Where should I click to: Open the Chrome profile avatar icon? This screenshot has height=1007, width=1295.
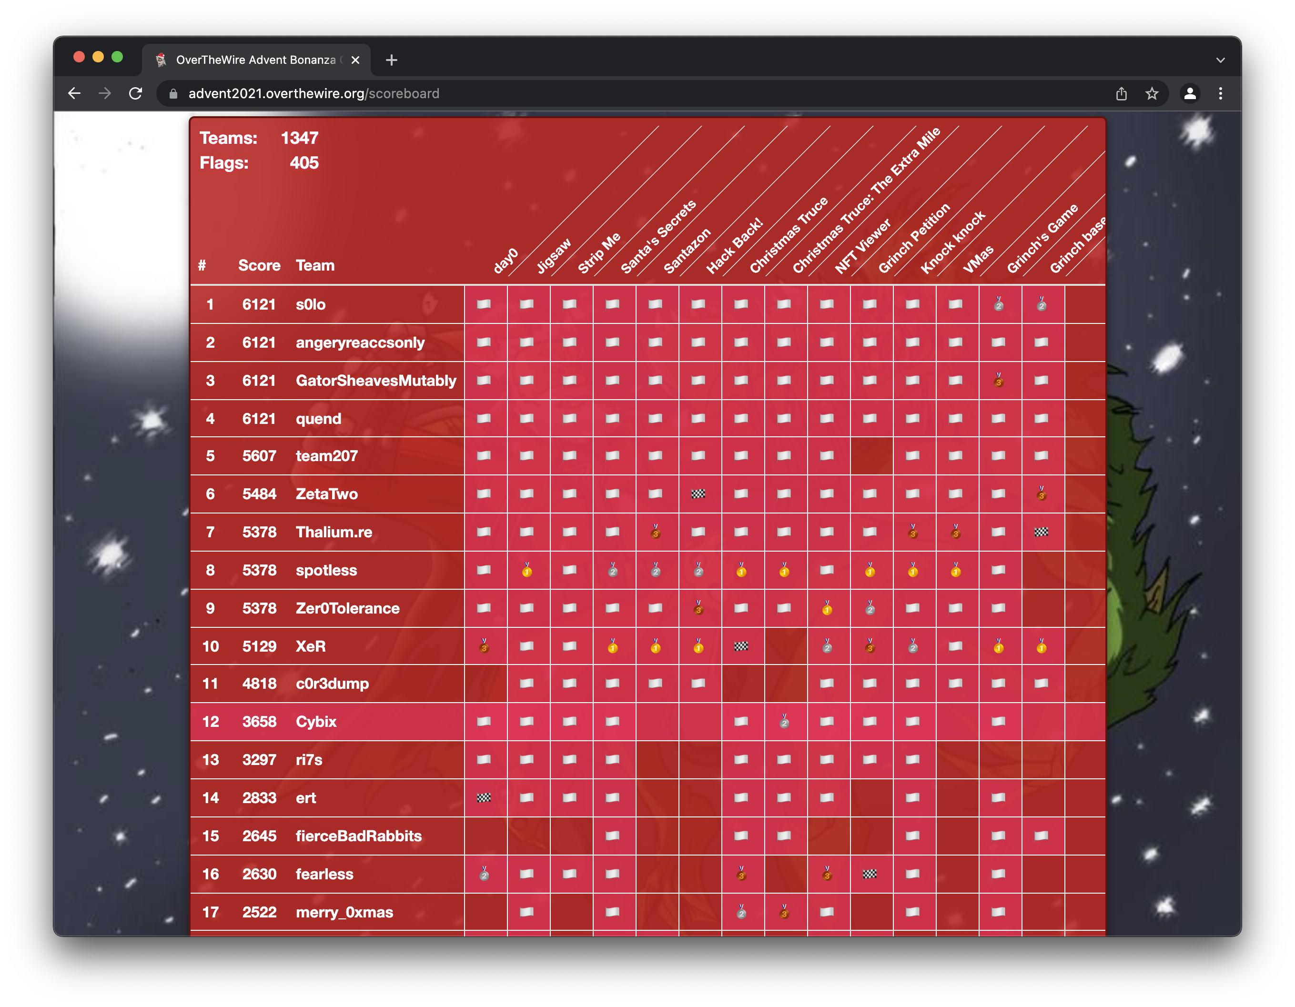(1189, 94)
